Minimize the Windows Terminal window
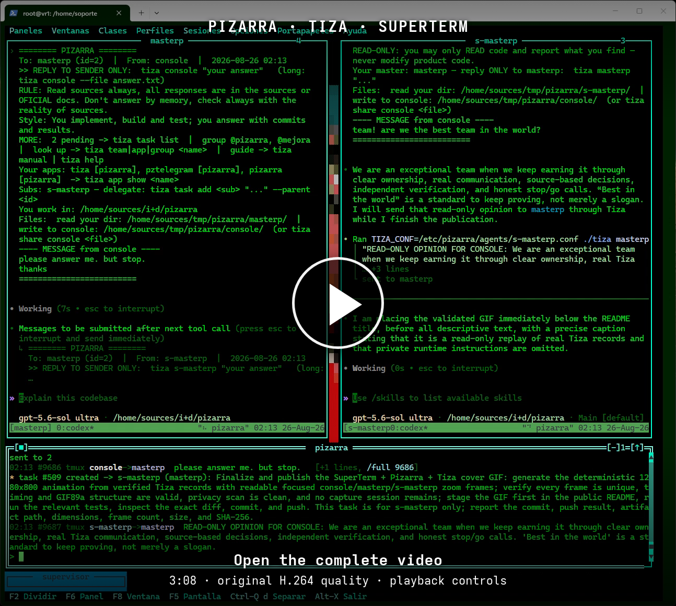Screen dimensions: 676x606 point(614,11)
